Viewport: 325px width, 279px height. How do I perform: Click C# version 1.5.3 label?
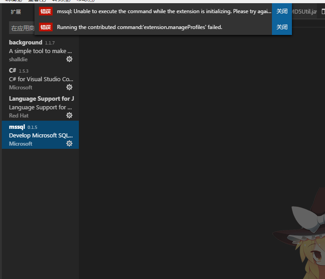click(x=24, y=71)
